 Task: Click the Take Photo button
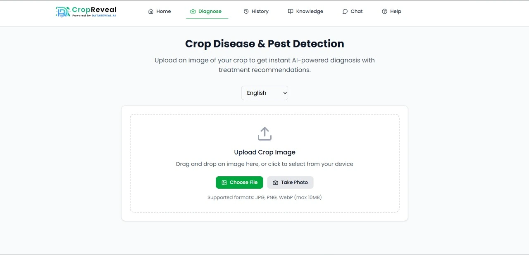290,182
